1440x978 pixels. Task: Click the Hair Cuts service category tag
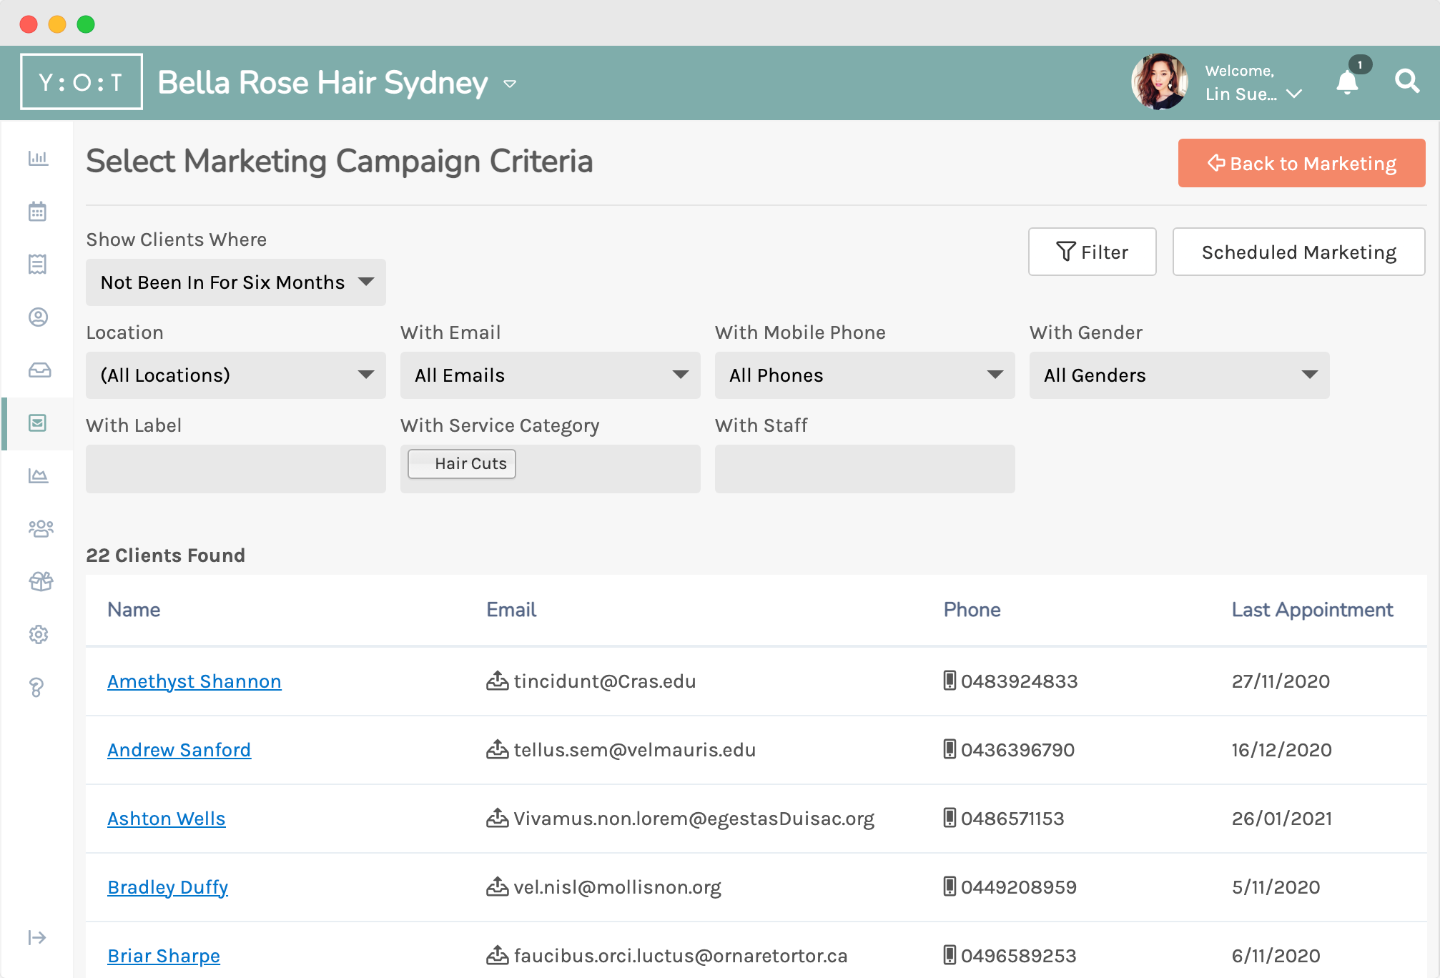pos(462,463)
